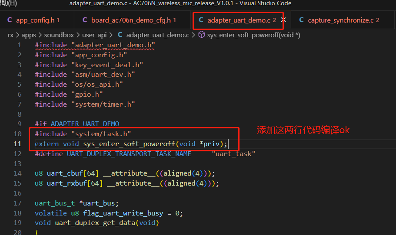396x235 pixels.
Task: Click line number 11 in the gutter
Action: click(x=17, y=144)
